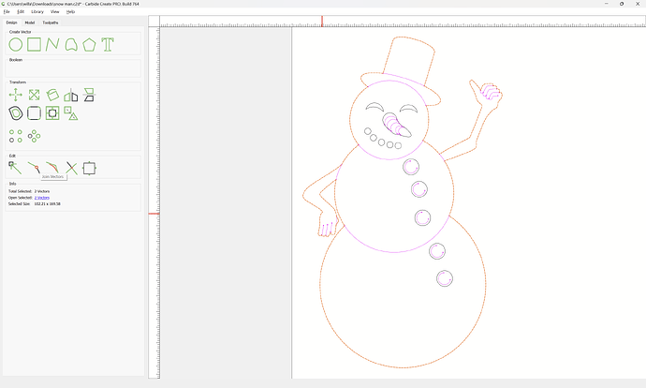Choose the Mirror transform tool
The height and width of the screenshot is (388, 646).
click(71, 96)
